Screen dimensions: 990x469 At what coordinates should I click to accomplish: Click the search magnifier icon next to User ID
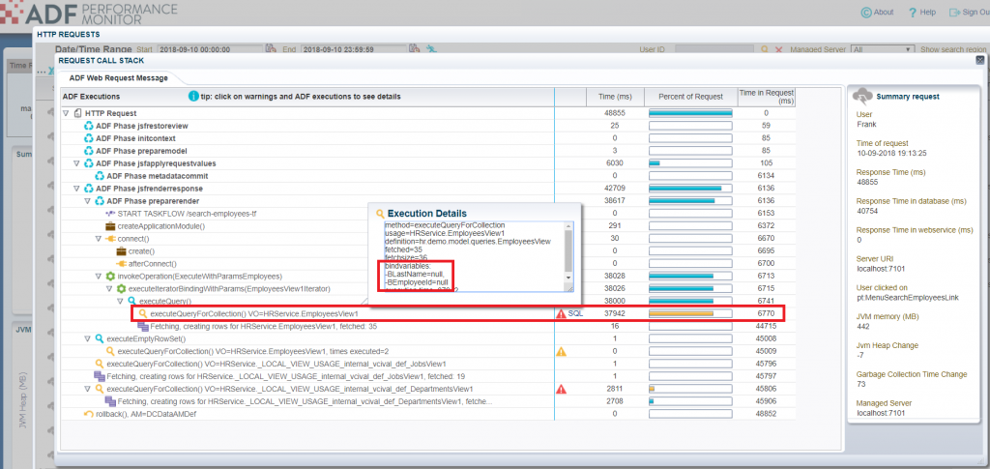click(764, 49)
